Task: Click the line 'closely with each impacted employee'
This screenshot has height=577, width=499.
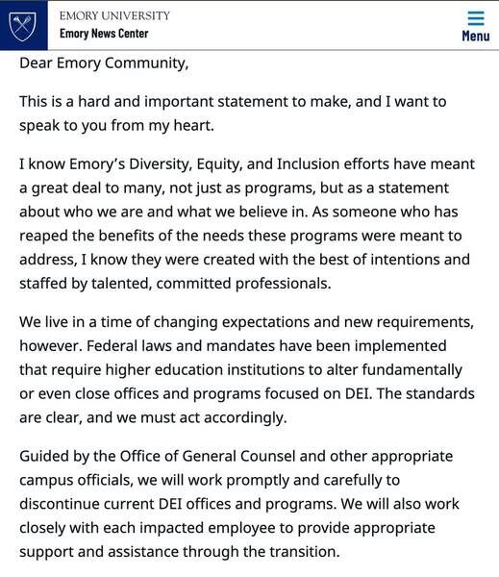Action: tap(227, 528)
